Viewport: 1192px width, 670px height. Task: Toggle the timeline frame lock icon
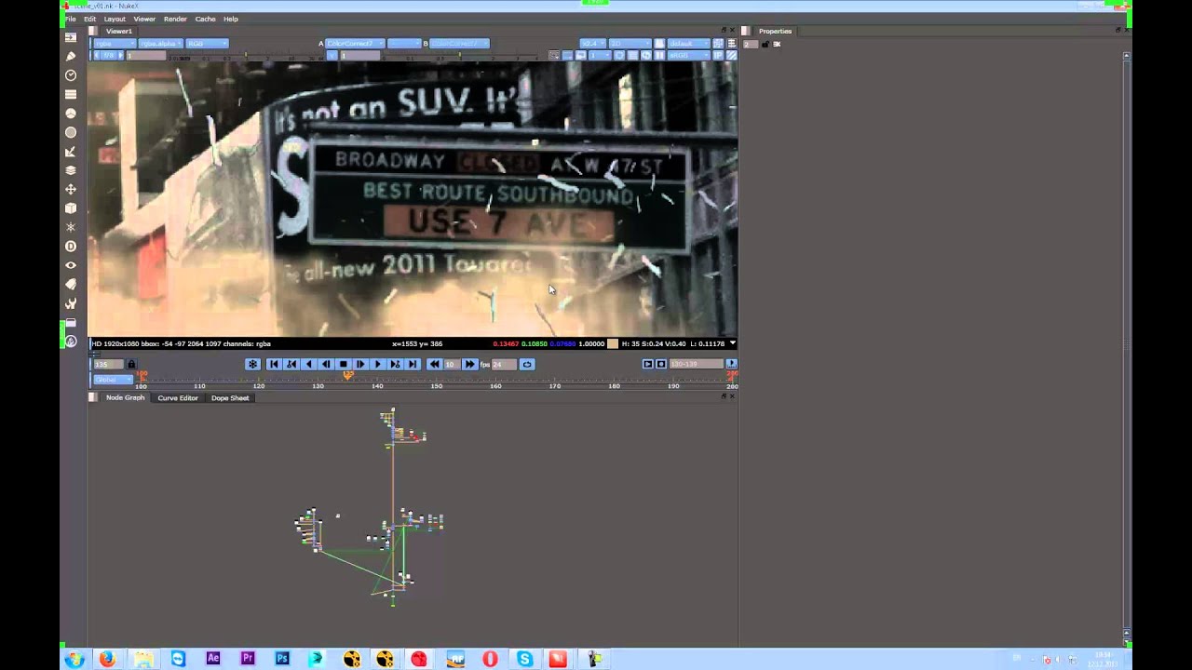pyautogui.click(x=131, y=364)
